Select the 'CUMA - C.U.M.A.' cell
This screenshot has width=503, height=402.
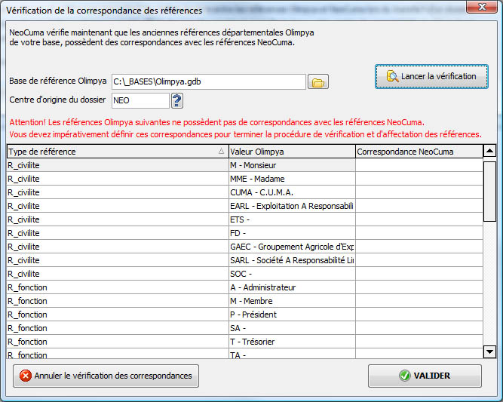coord(292,192)
